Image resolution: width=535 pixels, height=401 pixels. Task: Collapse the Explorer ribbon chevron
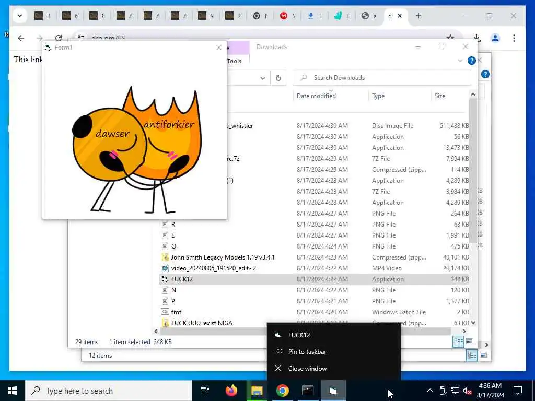tap(460, 61)
